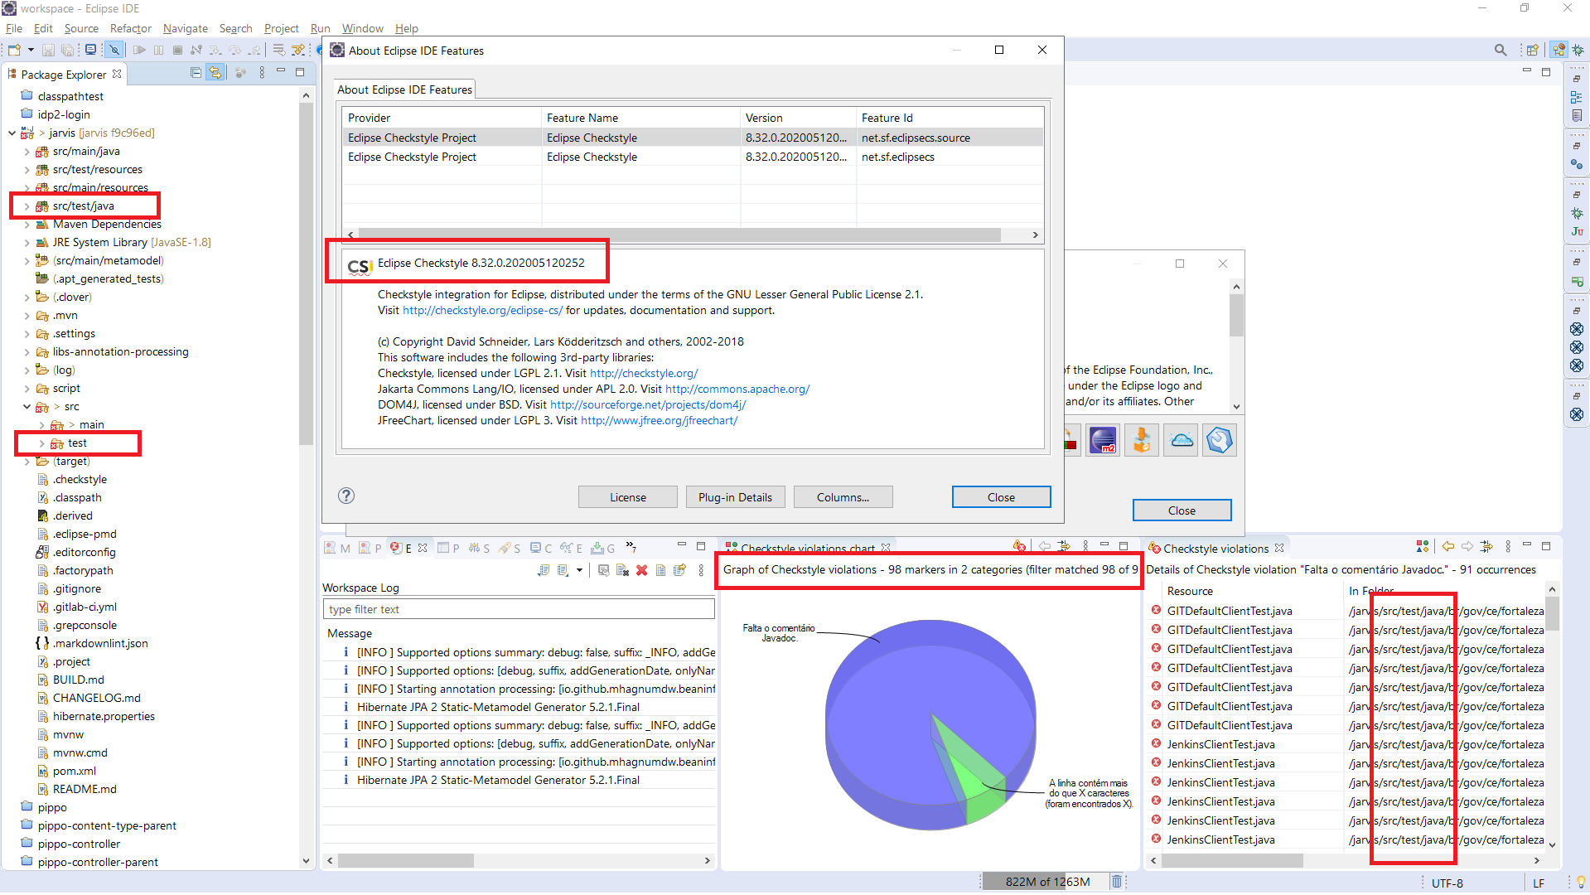Image resolution: width=1590 pixels, height=895 pixels.
Task: Click the hexagon wrench icon in About dialog
Action: pyautogui.click(x=1220, y=440)
